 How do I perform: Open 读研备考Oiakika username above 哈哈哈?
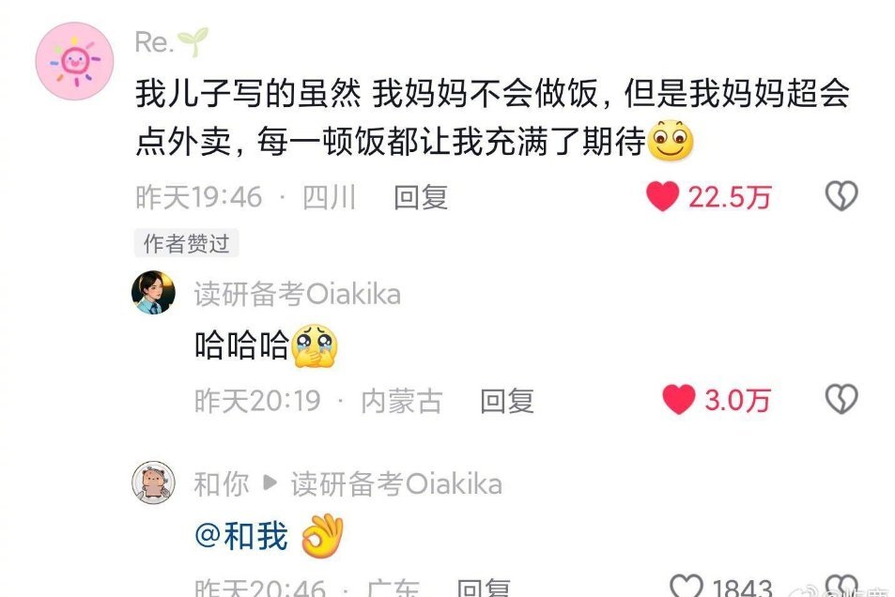click(x=297, y=294)
